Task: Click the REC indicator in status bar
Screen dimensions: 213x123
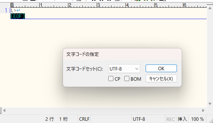Action: click(x=171, y=119)
